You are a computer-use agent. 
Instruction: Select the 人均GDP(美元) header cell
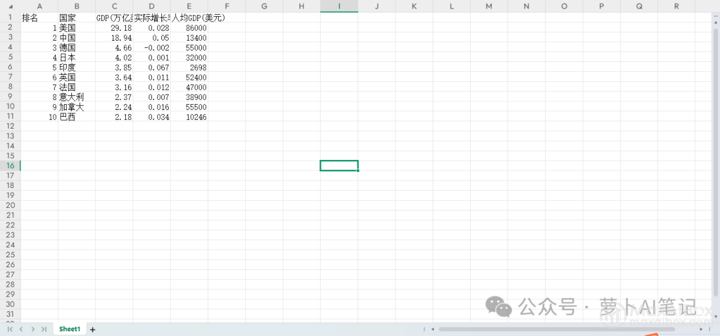(189, 18)
